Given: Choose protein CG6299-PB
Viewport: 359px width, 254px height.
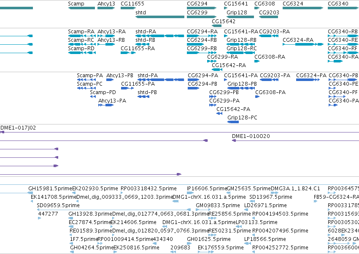Looking at the screenshot, I should tap(224, 92).
